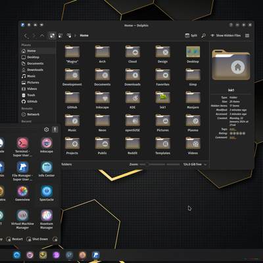Image resolution: width=263 pixels, height=263 pixels.
Task: Select the Favorites folder
Action: pos(162,77)
